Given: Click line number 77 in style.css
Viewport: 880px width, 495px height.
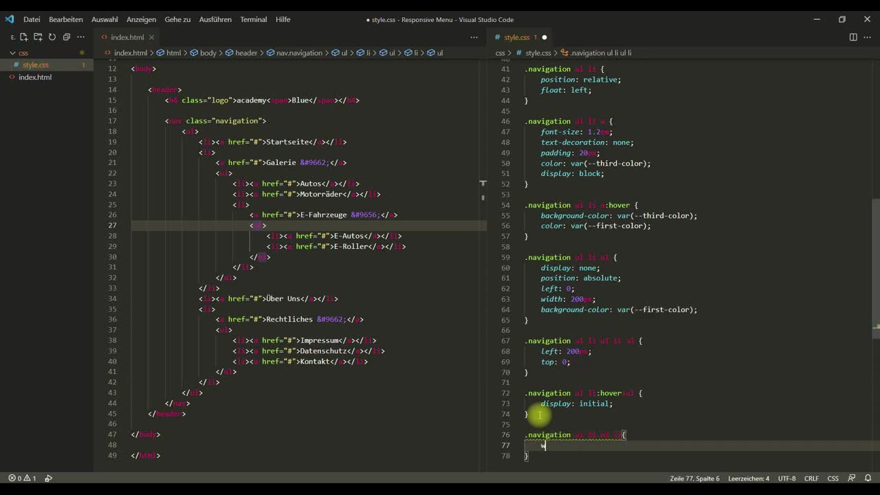Looking at the screenshot, I should (505, 445).
